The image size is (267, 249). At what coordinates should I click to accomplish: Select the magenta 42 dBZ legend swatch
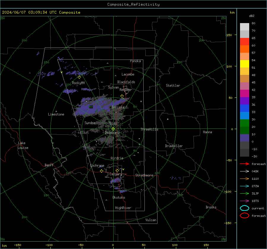coord(244,93)
